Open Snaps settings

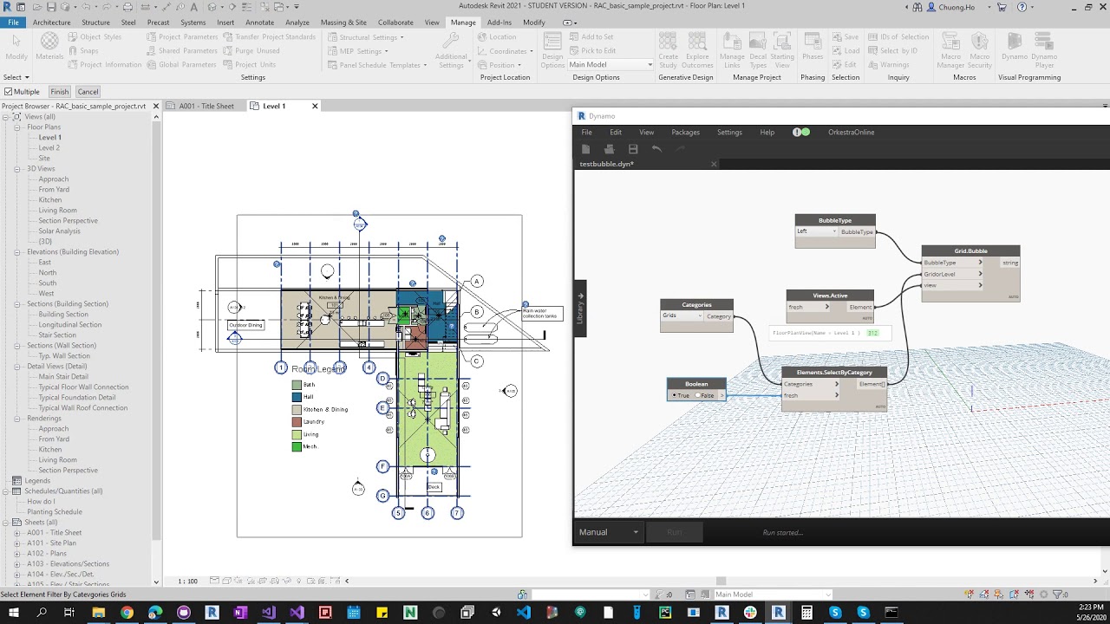click(82, 51)
